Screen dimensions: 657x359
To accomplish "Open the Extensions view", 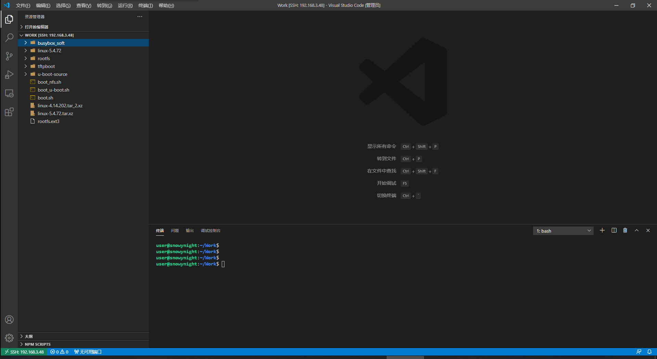I will tap(9, 112).
